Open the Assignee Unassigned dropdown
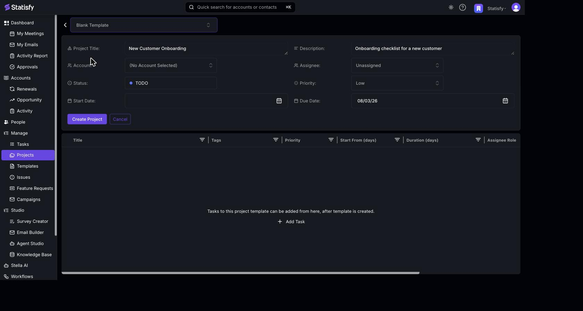Viewport: 583px width, 311px height. tap(397, 65)
